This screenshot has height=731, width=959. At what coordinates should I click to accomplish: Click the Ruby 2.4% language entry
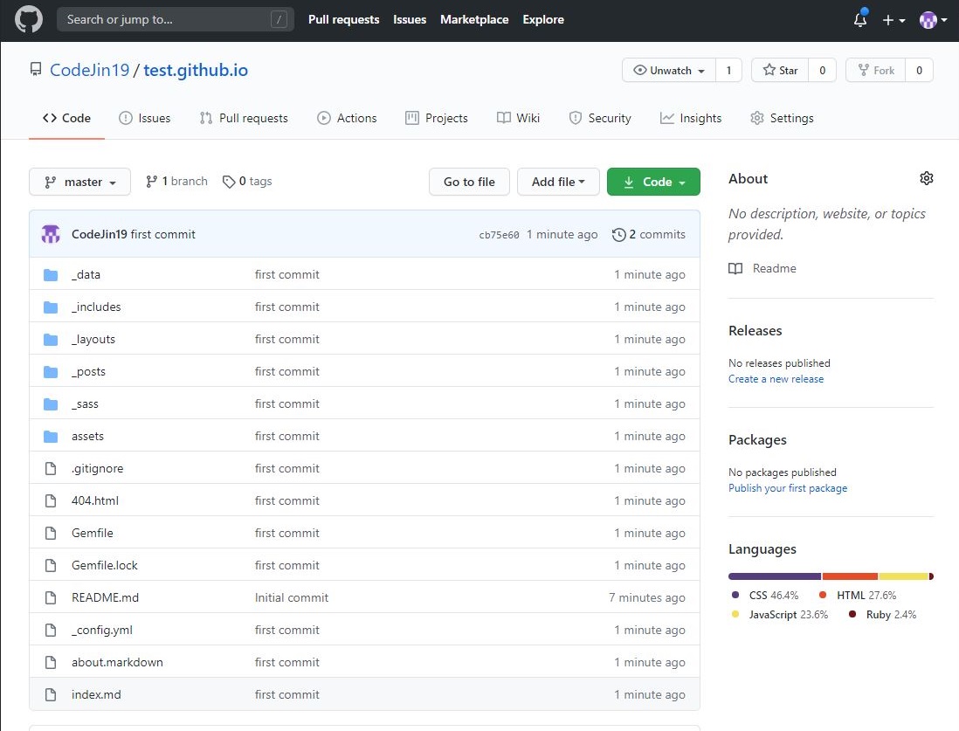pyautogui.click(x=882, y=615)
